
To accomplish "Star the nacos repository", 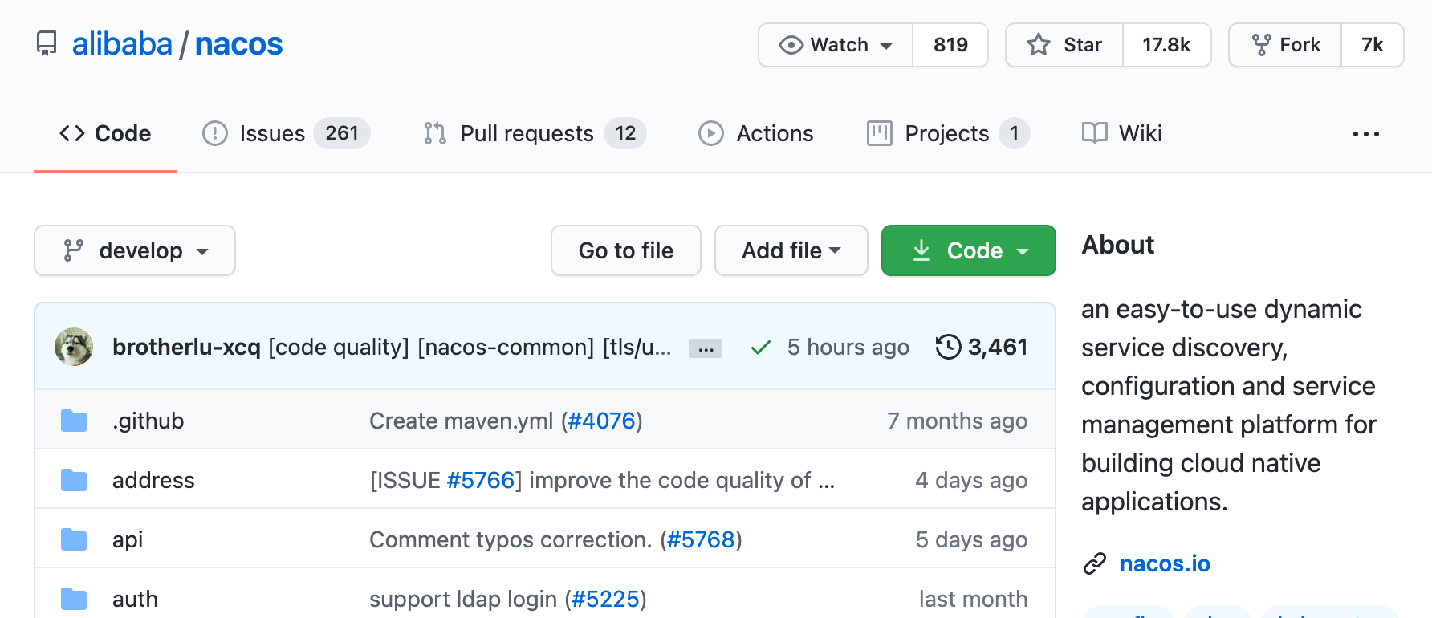I will click(x=1064, y=45).
